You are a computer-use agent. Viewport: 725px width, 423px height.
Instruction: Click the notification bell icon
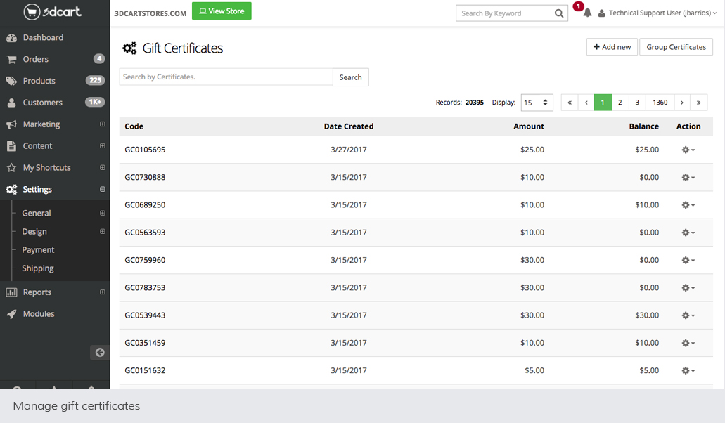pos(587,13)
